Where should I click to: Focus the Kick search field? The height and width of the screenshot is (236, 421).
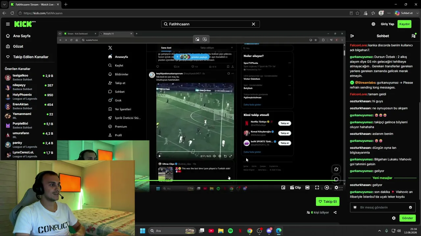210,24
